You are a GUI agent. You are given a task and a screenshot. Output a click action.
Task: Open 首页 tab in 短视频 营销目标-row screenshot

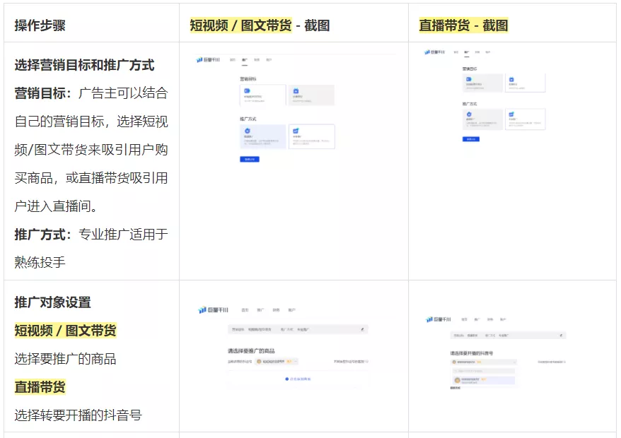[x=233, y=60]
